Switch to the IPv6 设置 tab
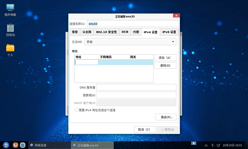The image size is (248, 149). 169,32
